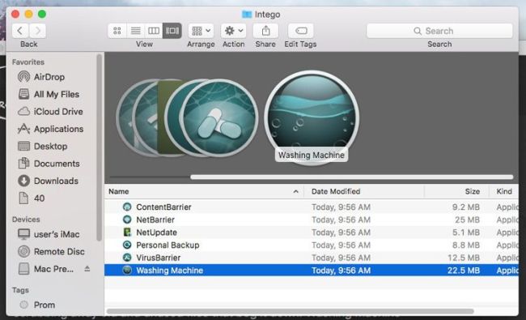Click the Personal Backup app icon

tap(127, 245)
